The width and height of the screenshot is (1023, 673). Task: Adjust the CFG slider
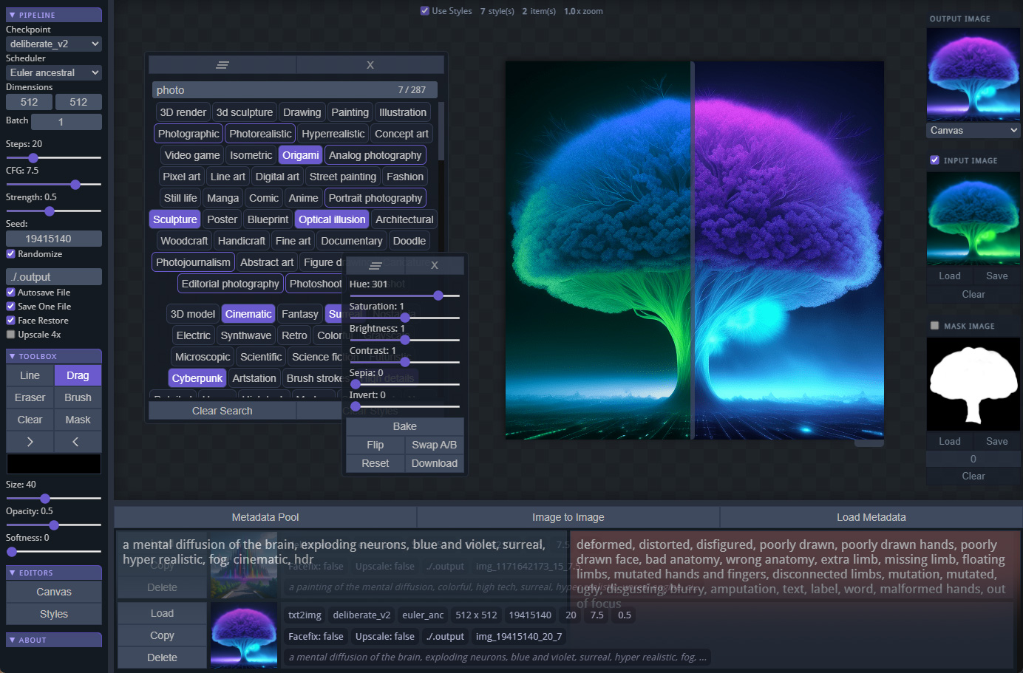53,184
